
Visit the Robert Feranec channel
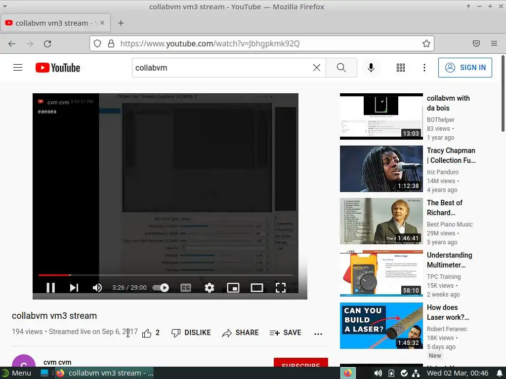coord(447,329)
